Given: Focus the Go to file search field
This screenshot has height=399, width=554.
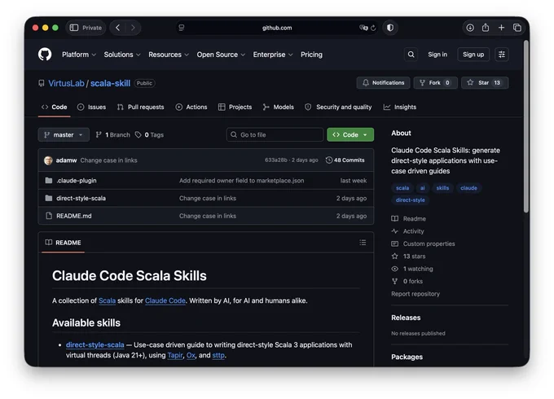Looking at the screenshot, I should pyautogui.click(x=275, y=134).
